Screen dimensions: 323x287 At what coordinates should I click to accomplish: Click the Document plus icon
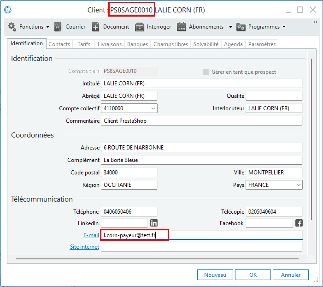(96, 27)
